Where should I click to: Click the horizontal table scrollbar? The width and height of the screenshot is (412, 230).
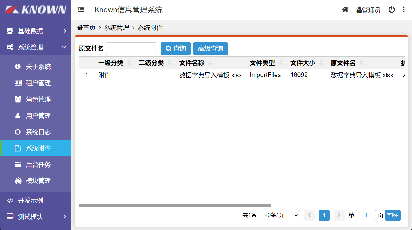click(175, 205)
